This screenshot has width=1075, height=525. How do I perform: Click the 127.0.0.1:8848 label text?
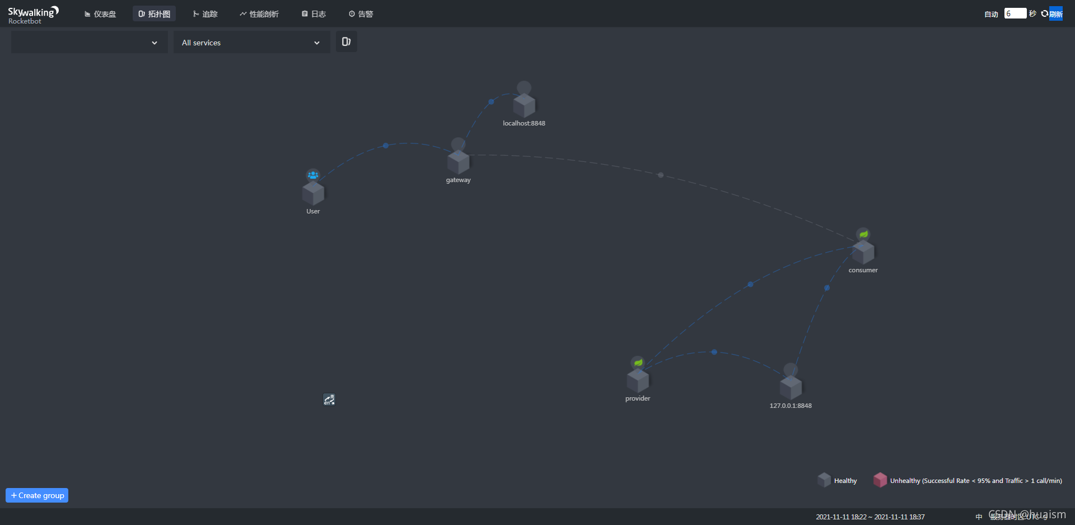791,406
